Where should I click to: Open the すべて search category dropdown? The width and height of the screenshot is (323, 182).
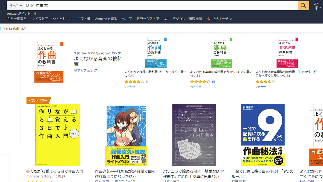click(x=16, y=6)
